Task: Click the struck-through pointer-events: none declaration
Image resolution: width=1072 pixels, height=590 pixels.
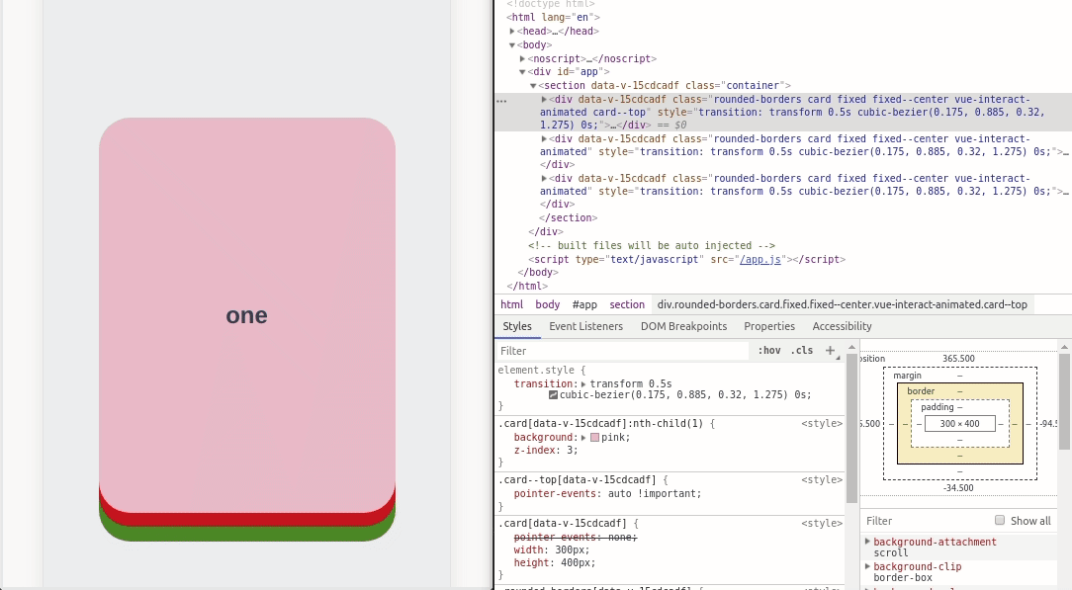Action: [575, 538]
